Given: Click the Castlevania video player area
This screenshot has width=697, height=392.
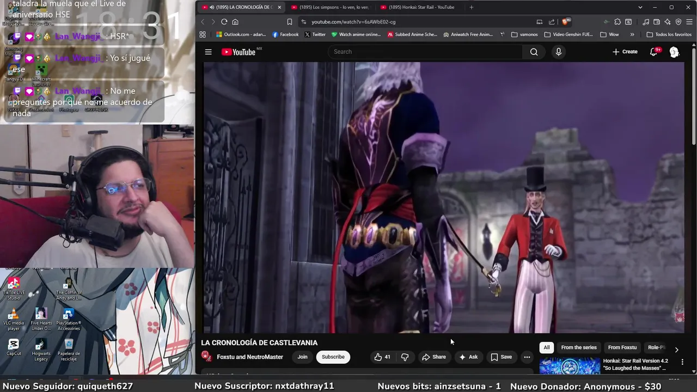Looking at the screenshot, I should [444, 197].
